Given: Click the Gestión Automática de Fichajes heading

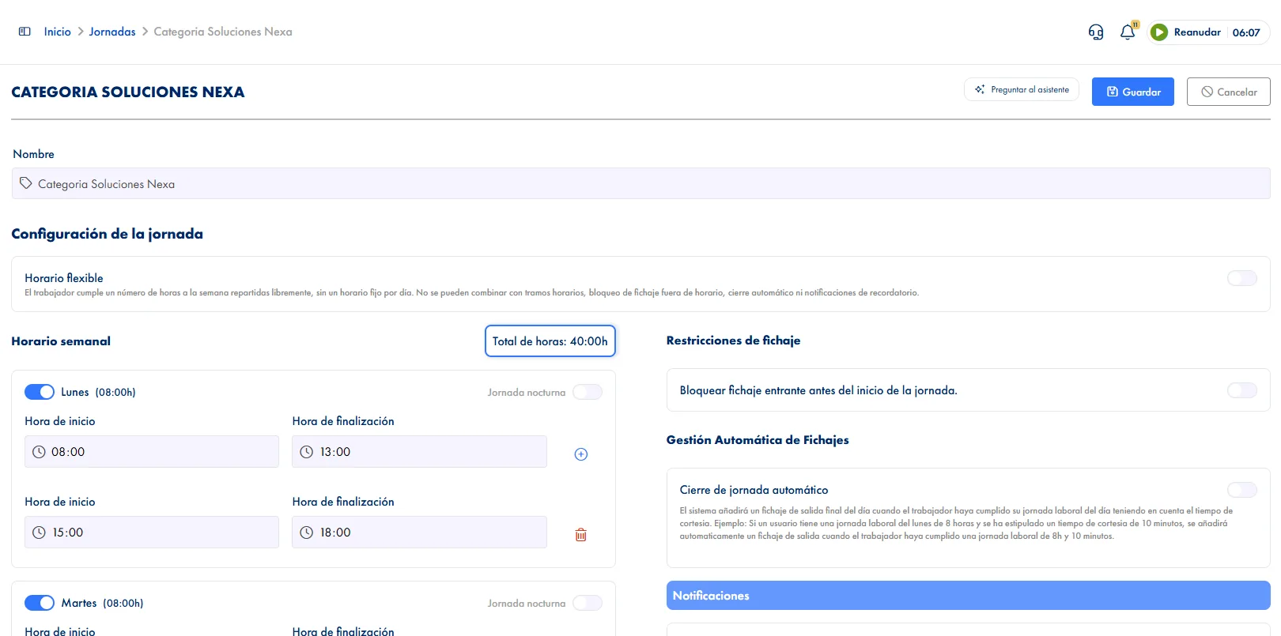Looking at the screenshot, I should pos(758,440).
